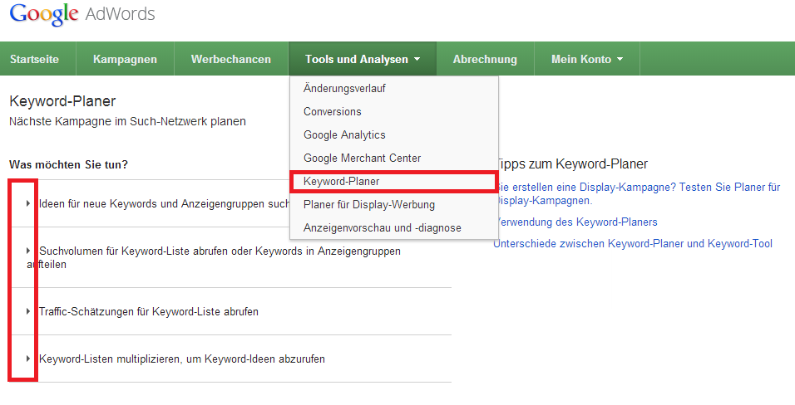
Task: Open the Startseite tab
Action: pos(34,59)
